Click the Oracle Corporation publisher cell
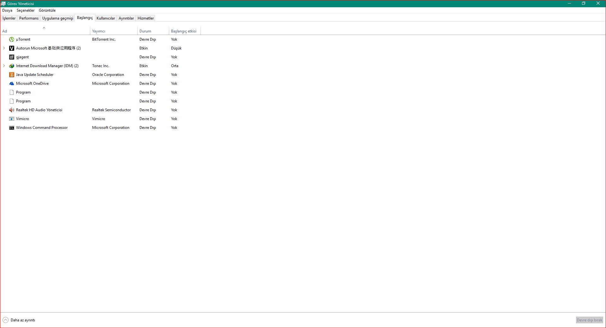The width and height of the screenshot is (606, 328). 108,75
